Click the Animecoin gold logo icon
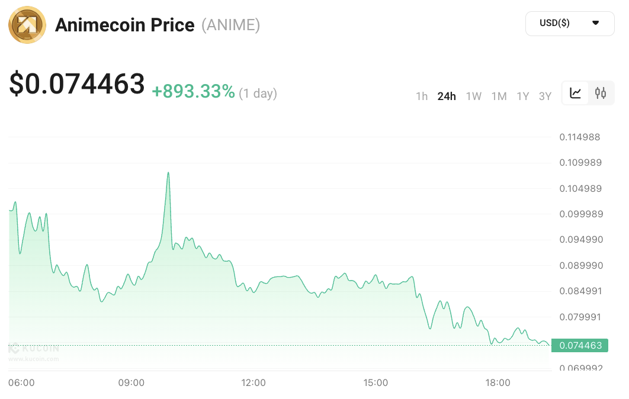The height and width of the screenshot is (399, 629). click(x=27, y=25)
